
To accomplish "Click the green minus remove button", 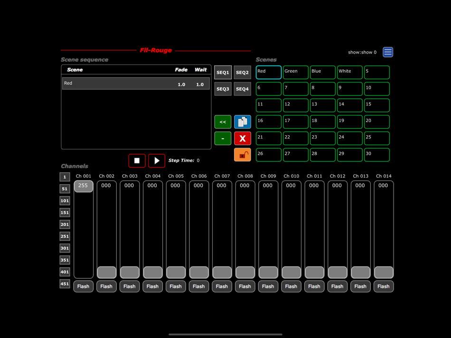I will coord(223,138).
